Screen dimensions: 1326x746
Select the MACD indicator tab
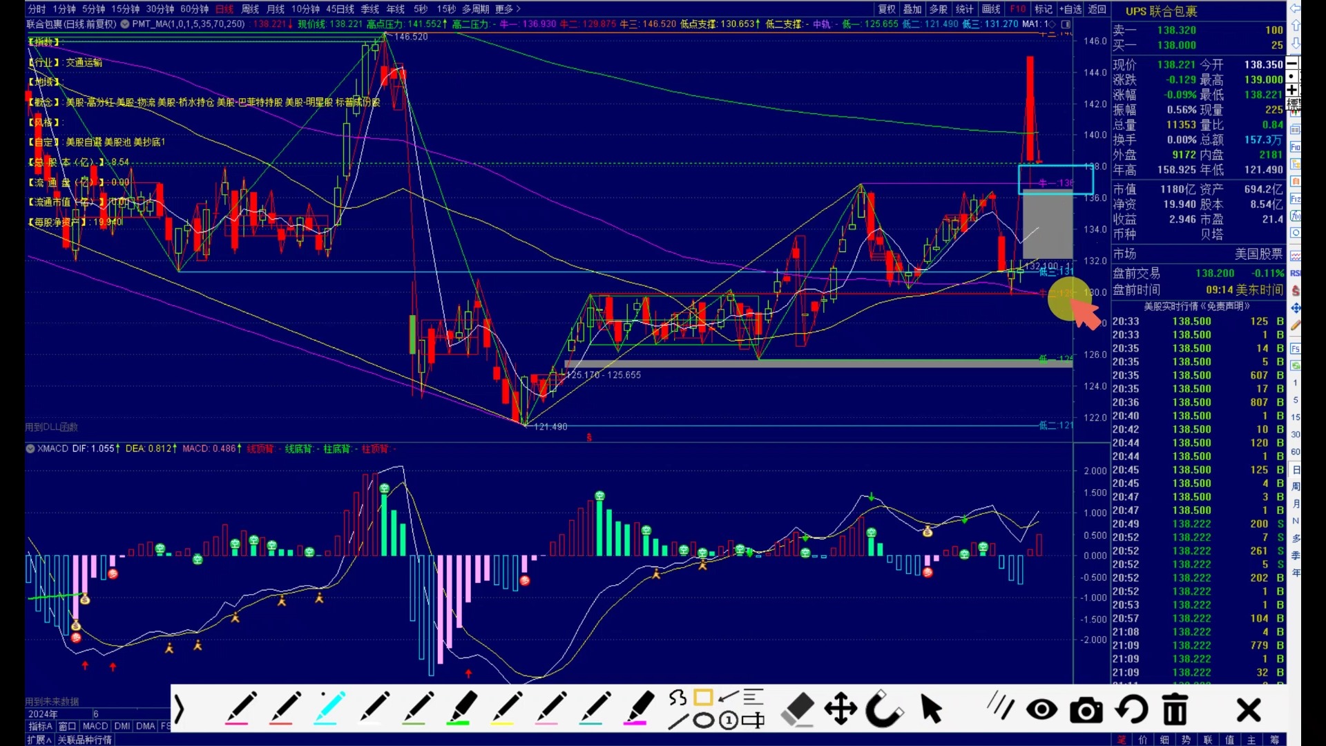click(95, 726)
